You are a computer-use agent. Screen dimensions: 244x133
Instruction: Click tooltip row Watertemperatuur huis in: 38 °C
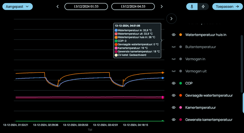coord(135,37)
